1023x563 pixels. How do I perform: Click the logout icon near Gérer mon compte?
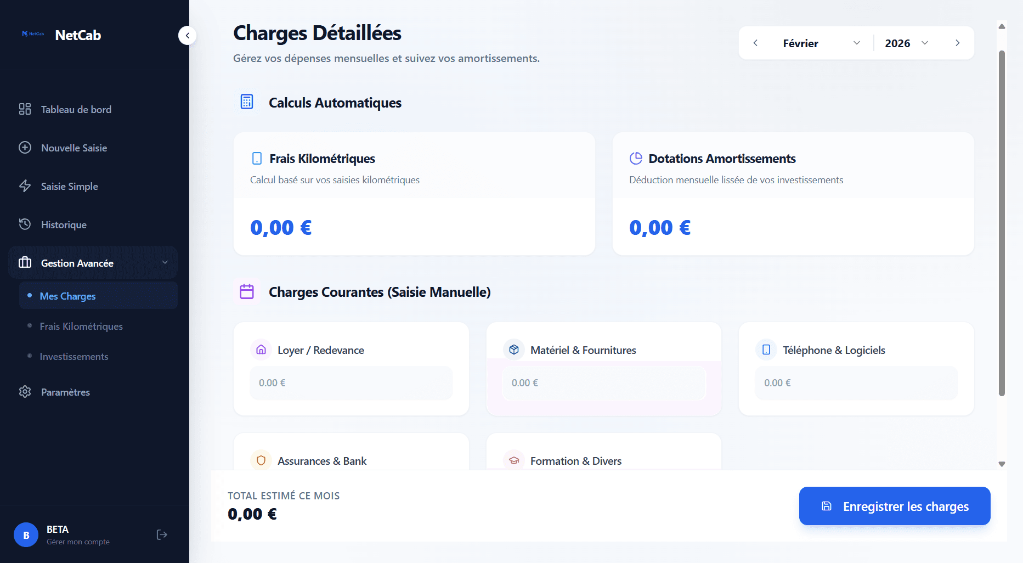point(162,534)
